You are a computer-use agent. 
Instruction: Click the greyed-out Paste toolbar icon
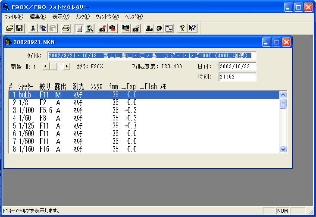click(x=53, y=28)
